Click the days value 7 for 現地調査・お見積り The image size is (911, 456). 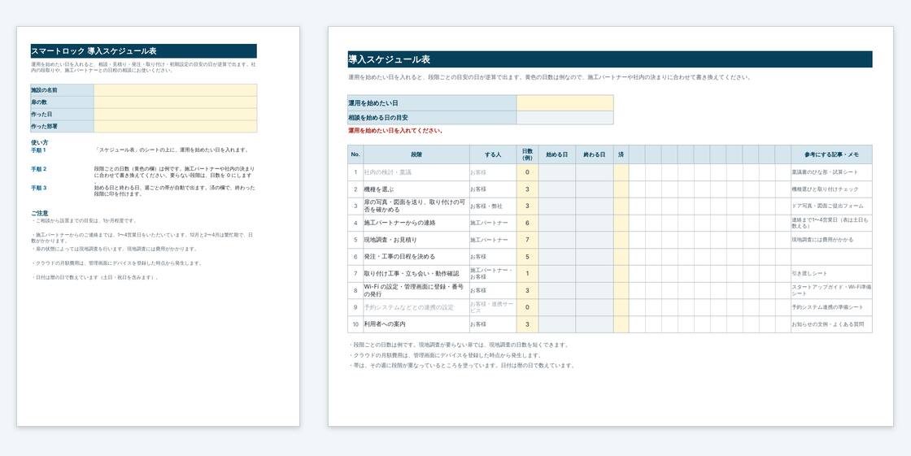coord(528,240)
